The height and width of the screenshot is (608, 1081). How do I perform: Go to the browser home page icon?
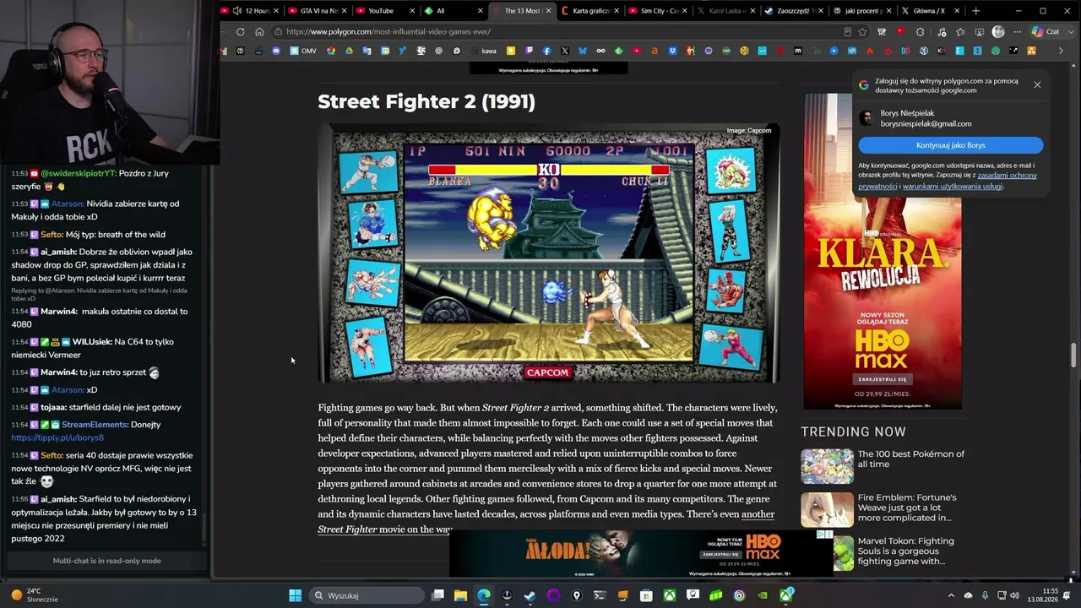259,32
